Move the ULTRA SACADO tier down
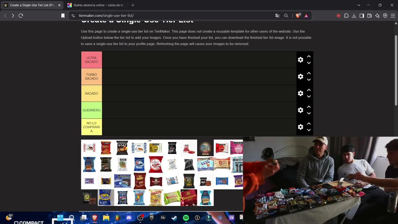398x224 pixels. [x=309, y=63]
